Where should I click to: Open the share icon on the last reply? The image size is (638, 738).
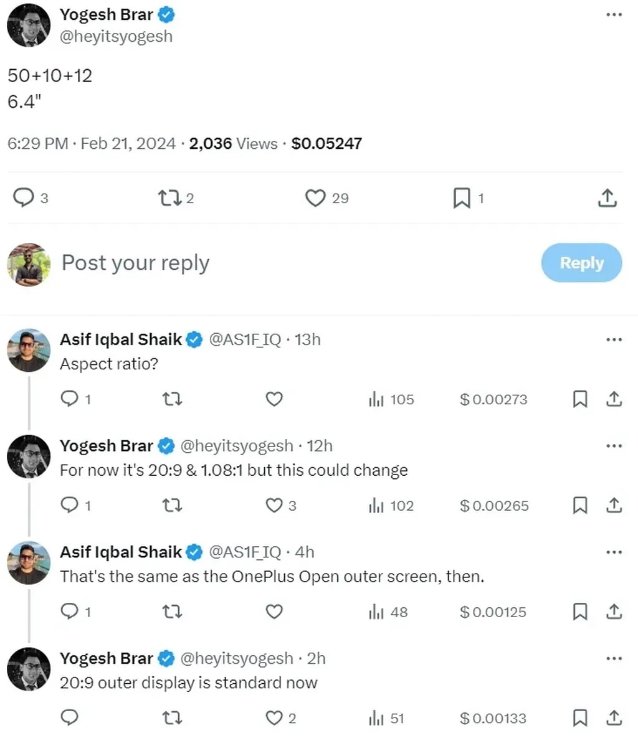pos(614,717)
